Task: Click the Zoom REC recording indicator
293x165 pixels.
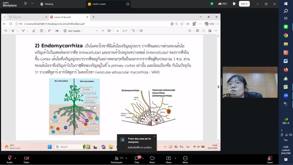Action: pos(223,4)
